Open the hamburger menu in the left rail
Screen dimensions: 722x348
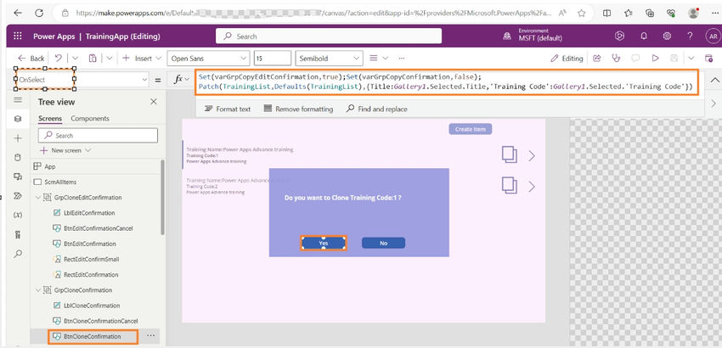(x=18, y=100)
